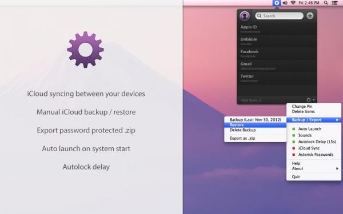Viewport: 343px width, 214px height.
Task: Open the About submenu
Action: 314,168
